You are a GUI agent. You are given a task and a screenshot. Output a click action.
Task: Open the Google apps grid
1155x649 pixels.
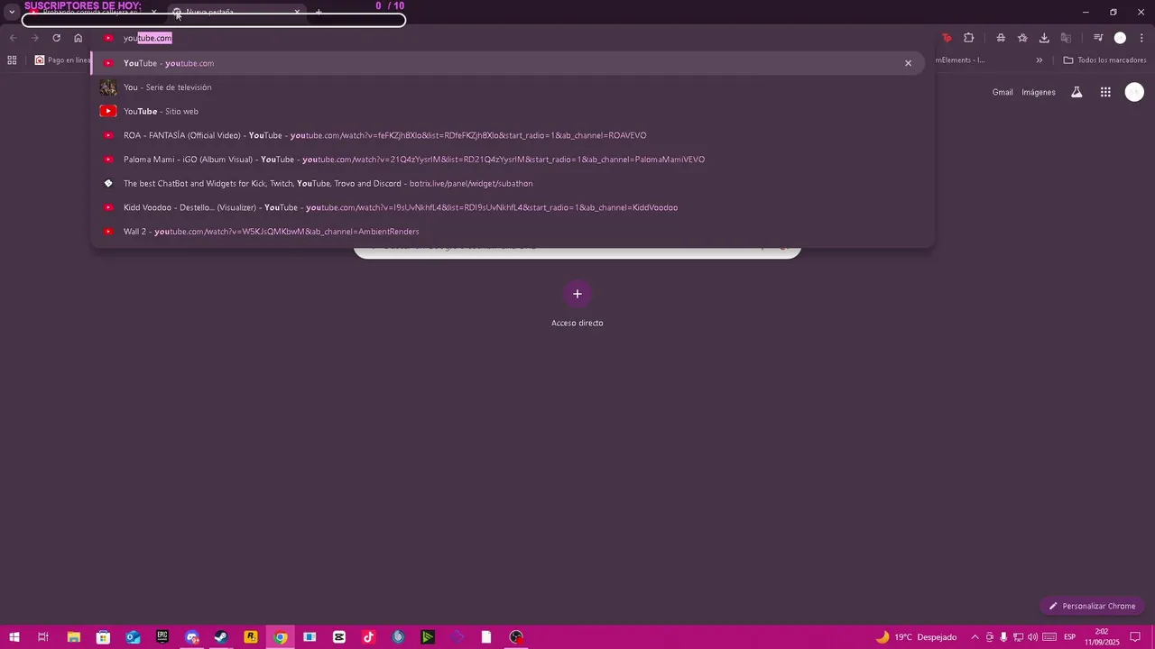point(1105,92)
